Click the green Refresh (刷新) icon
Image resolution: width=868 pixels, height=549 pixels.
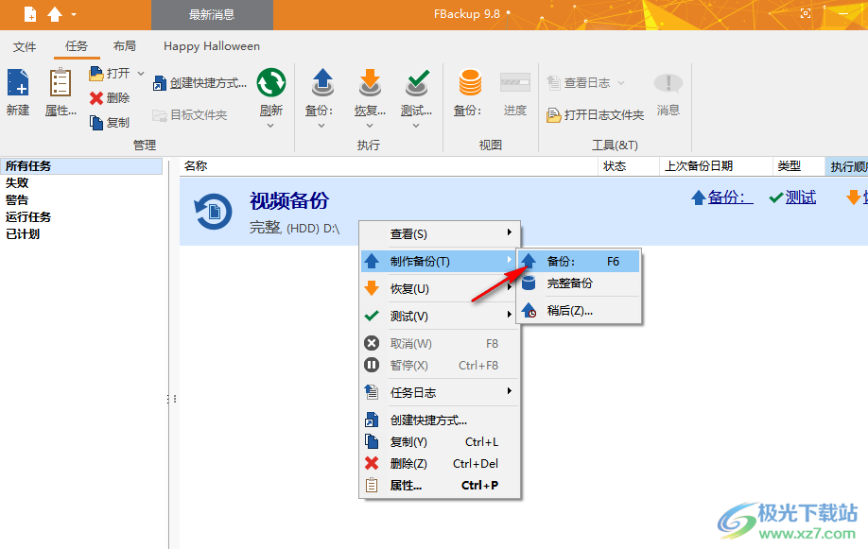(x=271, y=82)
